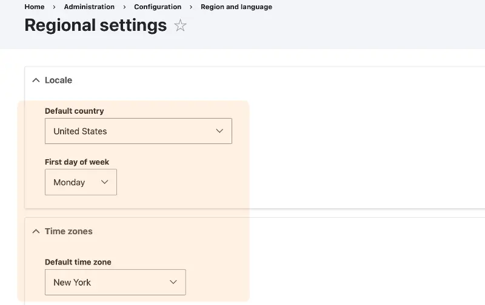The height and width of the screenshot is (305, 485).
Task: Click the First day of week dropdown arrow
Action: coord(104,182)
